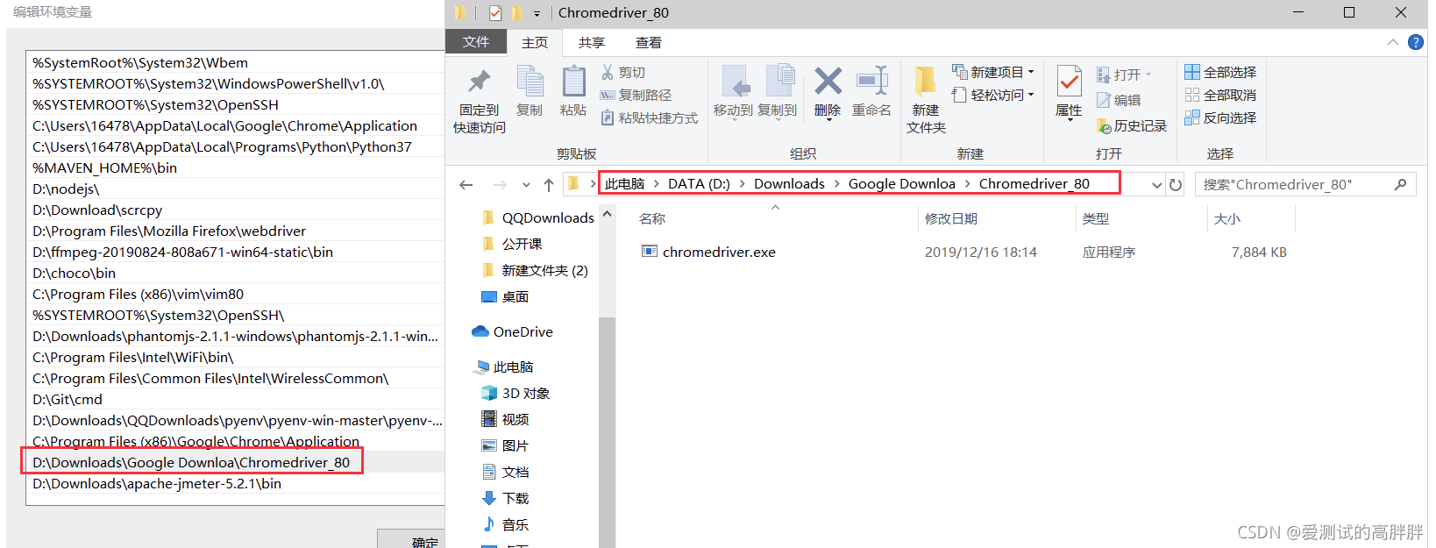Click Select all (全部选择)
Viewport: 1436px width, 548px height.
[1220, 72]
